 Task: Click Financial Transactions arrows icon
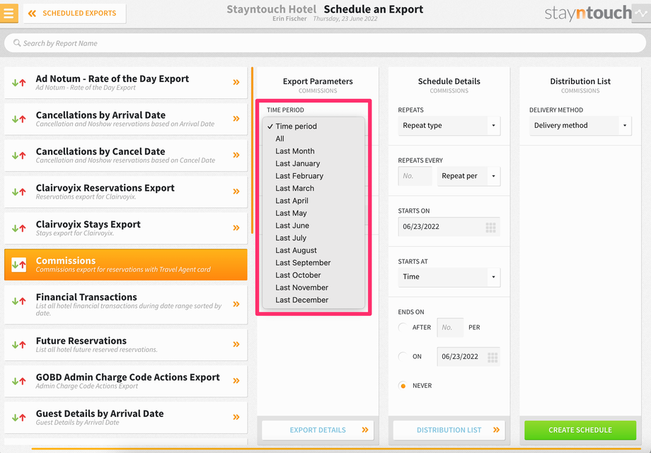point(18,301)
